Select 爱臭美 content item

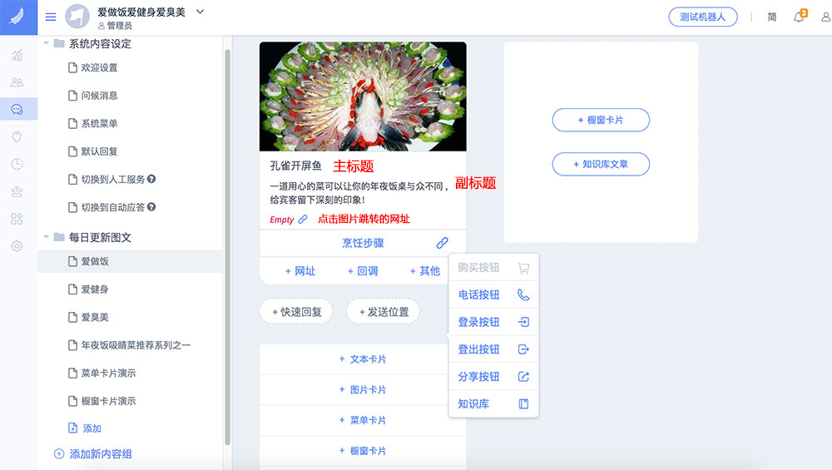(x=95, y=317)
